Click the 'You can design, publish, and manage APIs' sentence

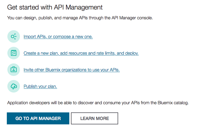tap(80, 19)
